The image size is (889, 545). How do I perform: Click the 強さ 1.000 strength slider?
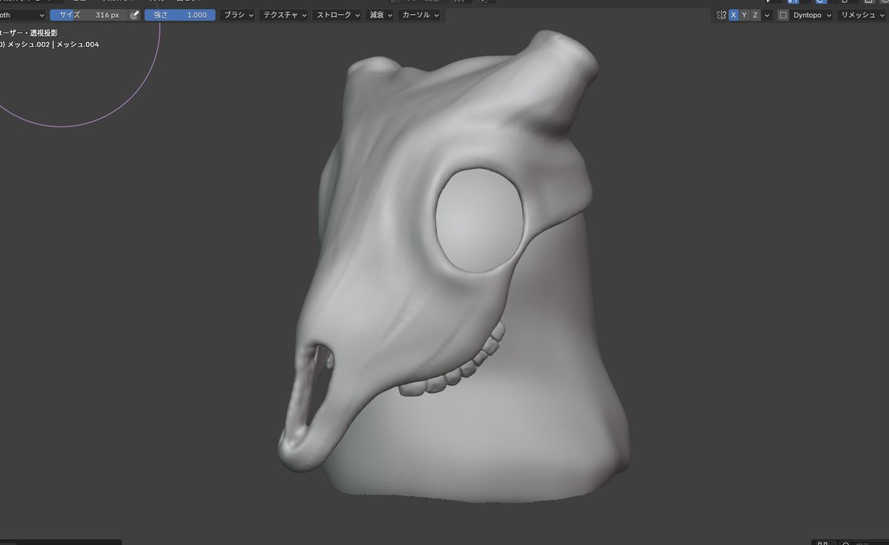180,15
